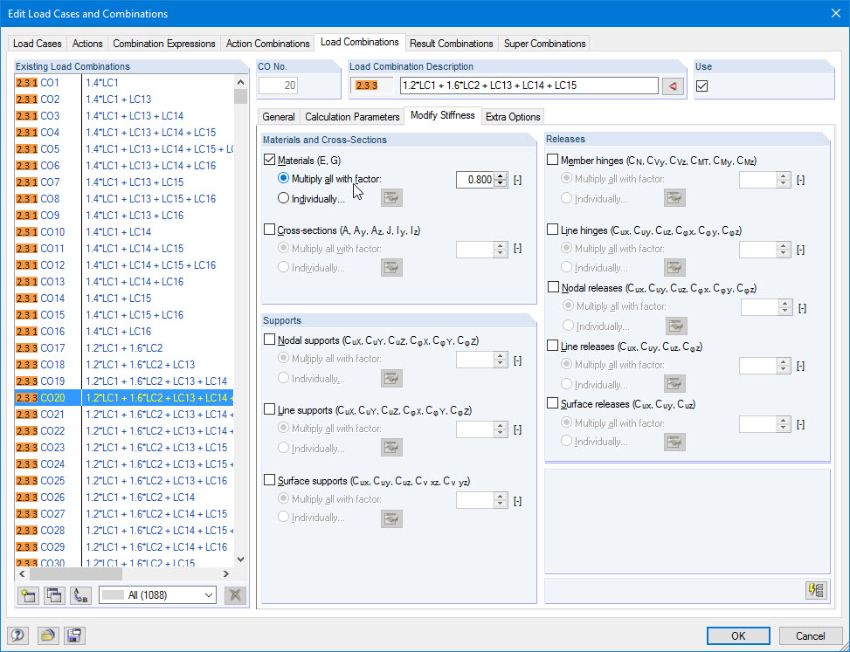Open the Action Combinations tab
The width and height of the screenshot is (850, 652).
pos(268,44)
